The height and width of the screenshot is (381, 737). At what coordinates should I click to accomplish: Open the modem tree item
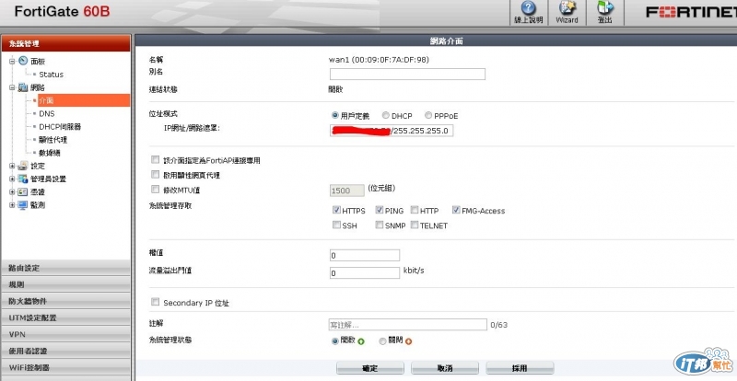pyautogui.click(x=50, y=153)
